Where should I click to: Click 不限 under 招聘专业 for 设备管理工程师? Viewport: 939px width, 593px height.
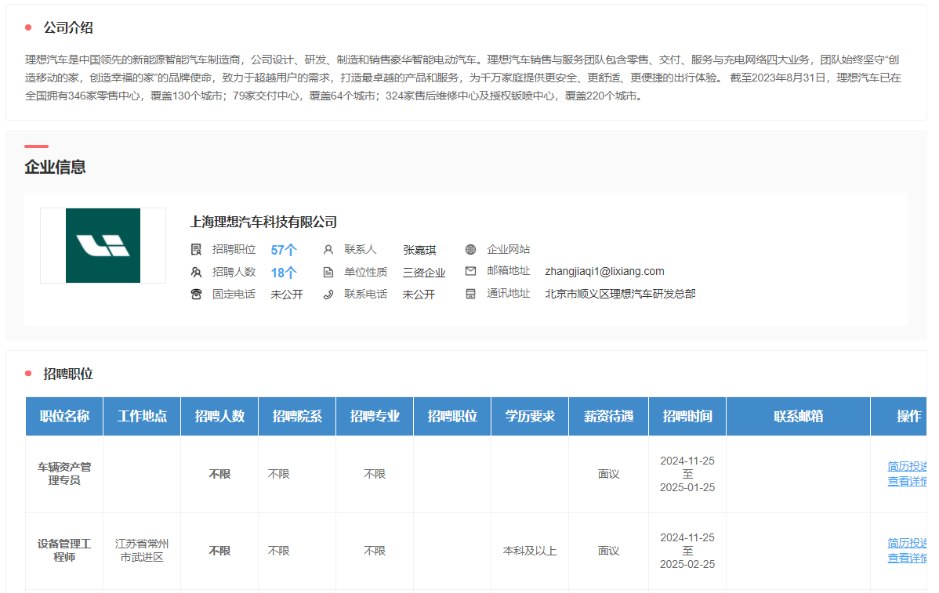click(x=375, y=551)
